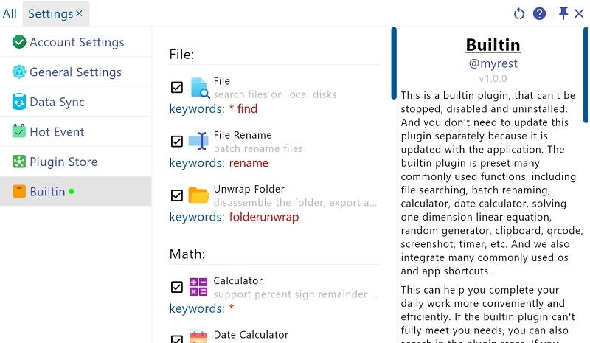Select General Settings in sidebar

point(75,72)
